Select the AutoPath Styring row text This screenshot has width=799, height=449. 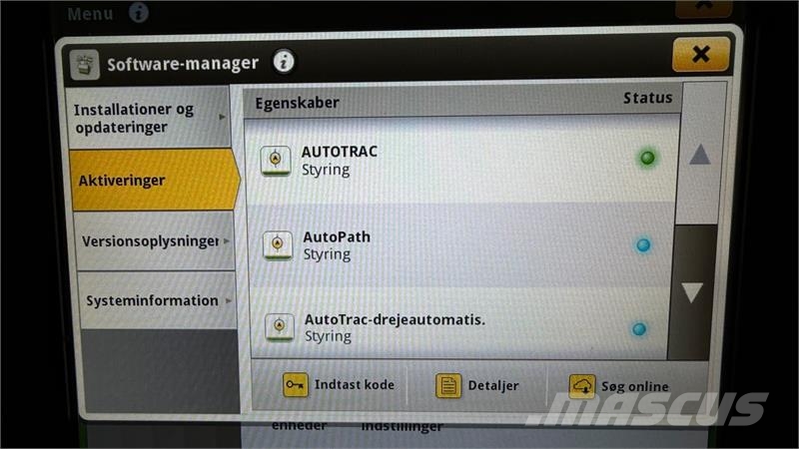click(x=337, y=245)
